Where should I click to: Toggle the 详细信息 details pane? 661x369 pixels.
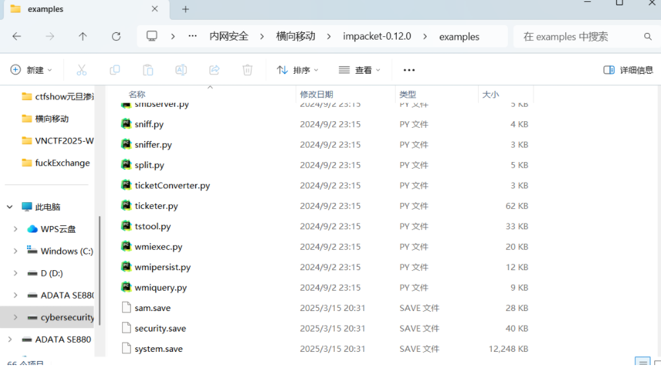(628, 70)
